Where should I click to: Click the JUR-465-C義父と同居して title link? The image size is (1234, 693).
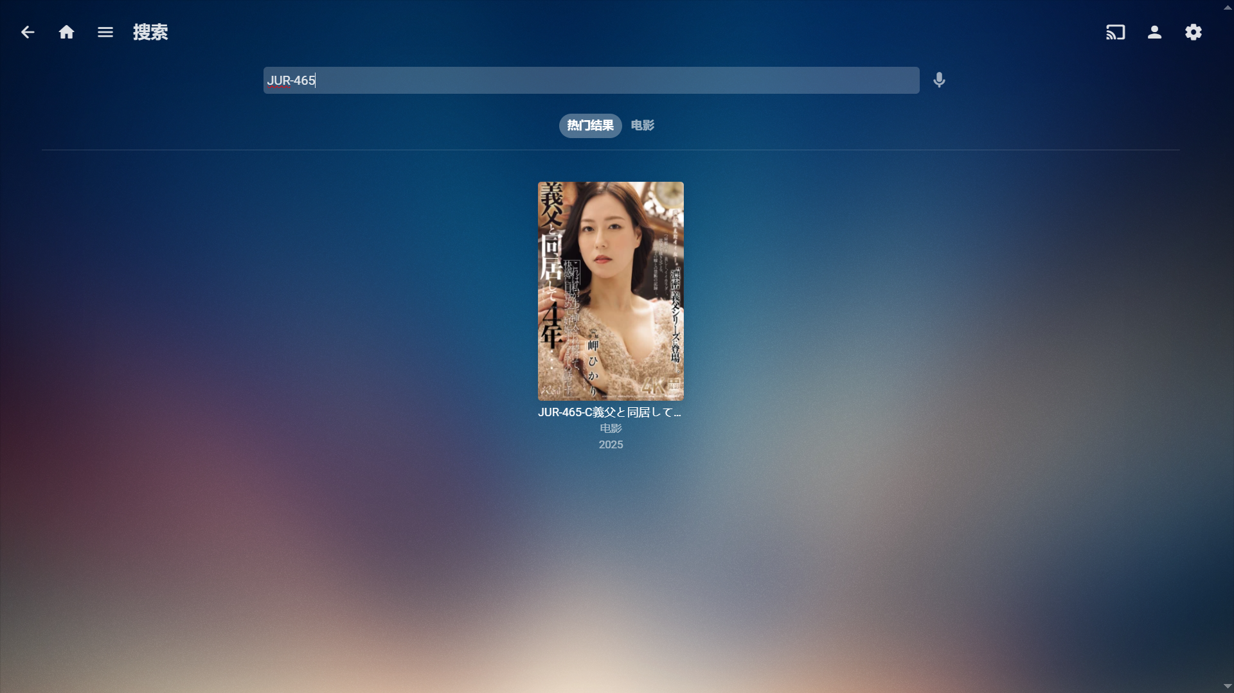(609, 412)
